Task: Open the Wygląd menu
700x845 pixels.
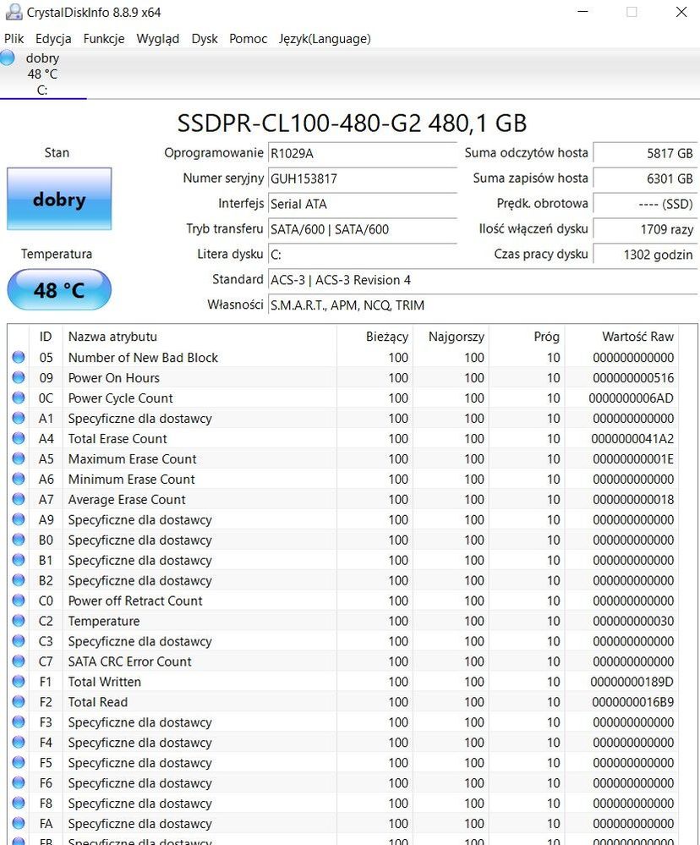Action: pyautogui.click(x=158, y=39)
